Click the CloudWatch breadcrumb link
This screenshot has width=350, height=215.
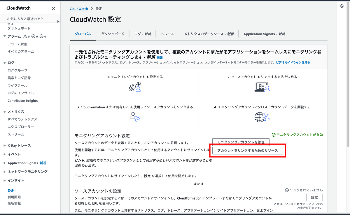point(79,9)
